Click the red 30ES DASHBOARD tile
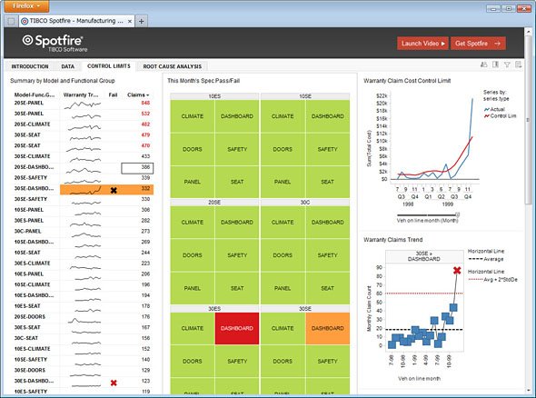 [237, 328]
